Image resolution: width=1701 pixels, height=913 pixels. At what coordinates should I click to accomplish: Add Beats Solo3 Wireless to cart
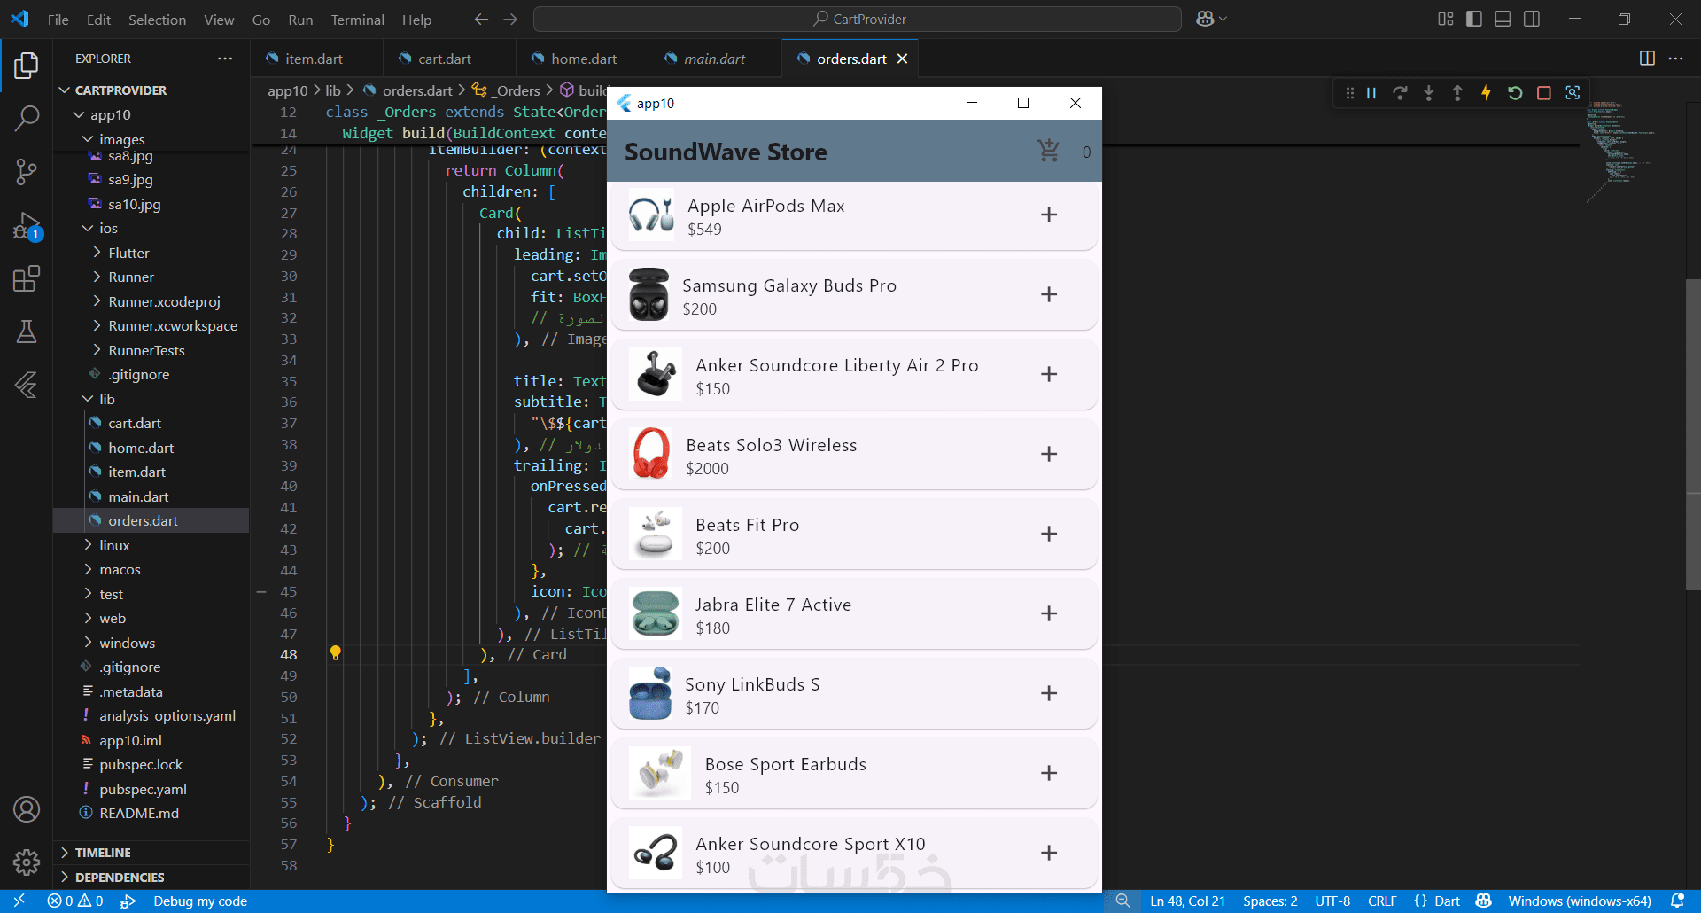click(1049, 455)
